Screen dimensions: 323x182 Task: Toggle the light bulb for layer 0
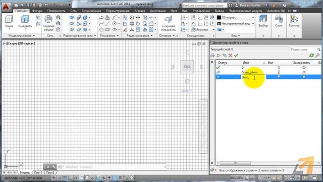[279, 68]
